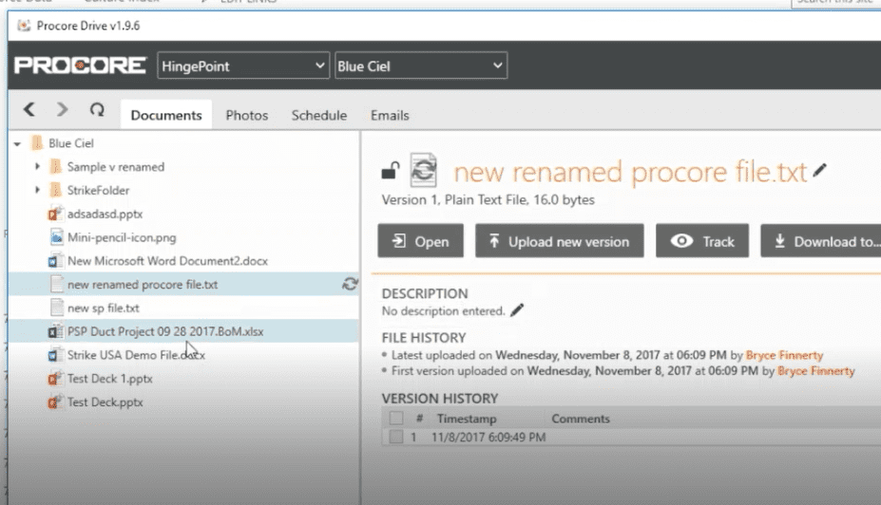
Task: Select PSP Duct Project 09 28 2017.BoM.xlsx
Action: click(x=165, y=331)
